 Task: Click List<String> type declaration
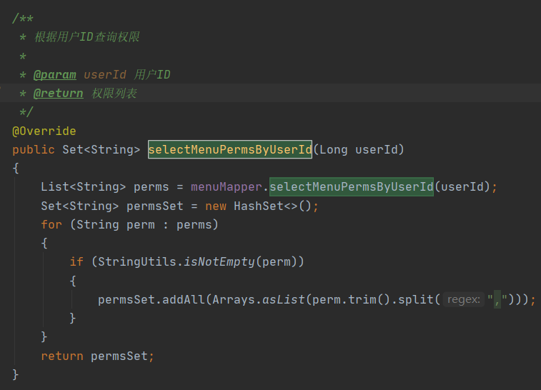pos(84,187)
